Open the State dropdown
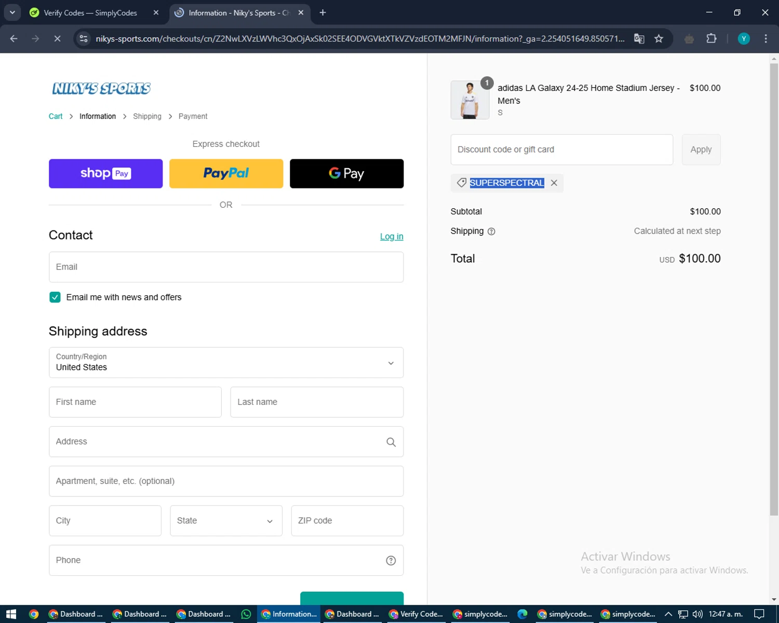The image size is (779, 623). (226, 521)
